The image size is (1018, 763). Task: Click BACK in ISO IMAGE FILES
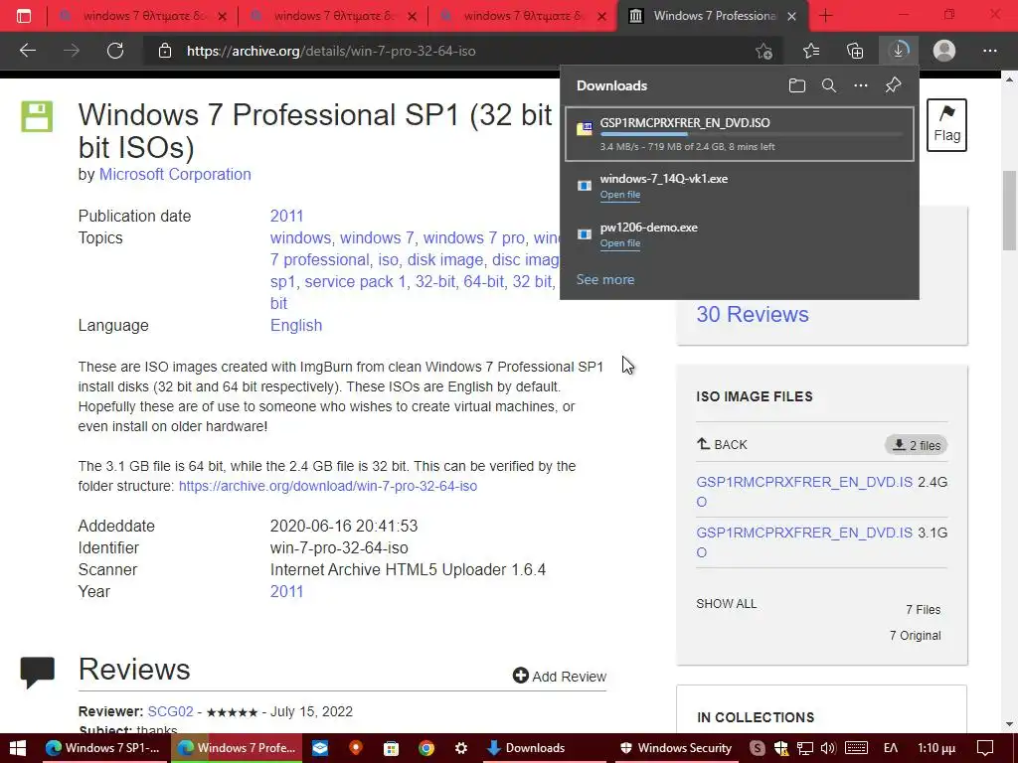tap(722, 444)
